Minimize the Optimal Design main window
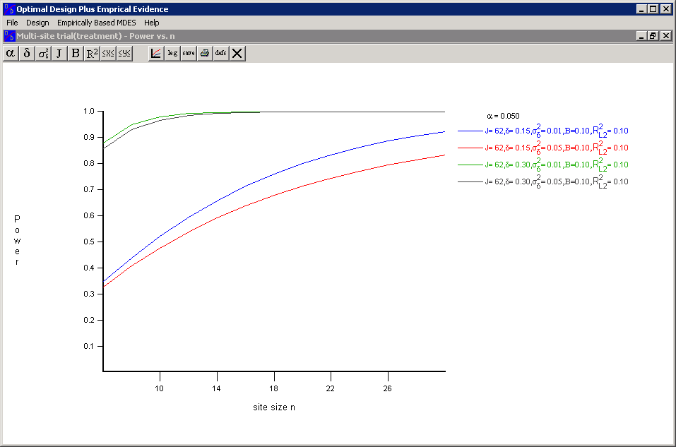676x447 pixels. click(641, 8)
